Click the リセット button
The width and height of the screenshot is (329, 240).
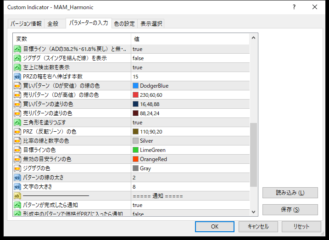tap(301, 227)
